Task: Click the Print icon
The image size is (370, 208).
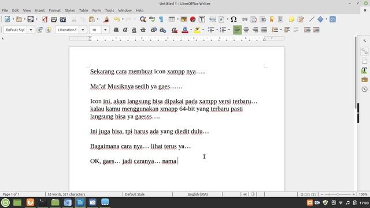Action: [x=54, y=19]
